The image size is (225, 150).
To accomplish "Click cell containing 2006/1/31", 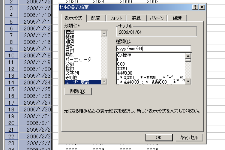I will pos(35,116).
